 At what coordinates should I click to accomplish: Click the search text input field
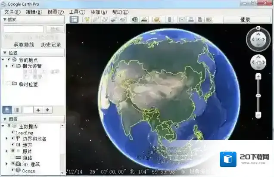tap(23, 29)
